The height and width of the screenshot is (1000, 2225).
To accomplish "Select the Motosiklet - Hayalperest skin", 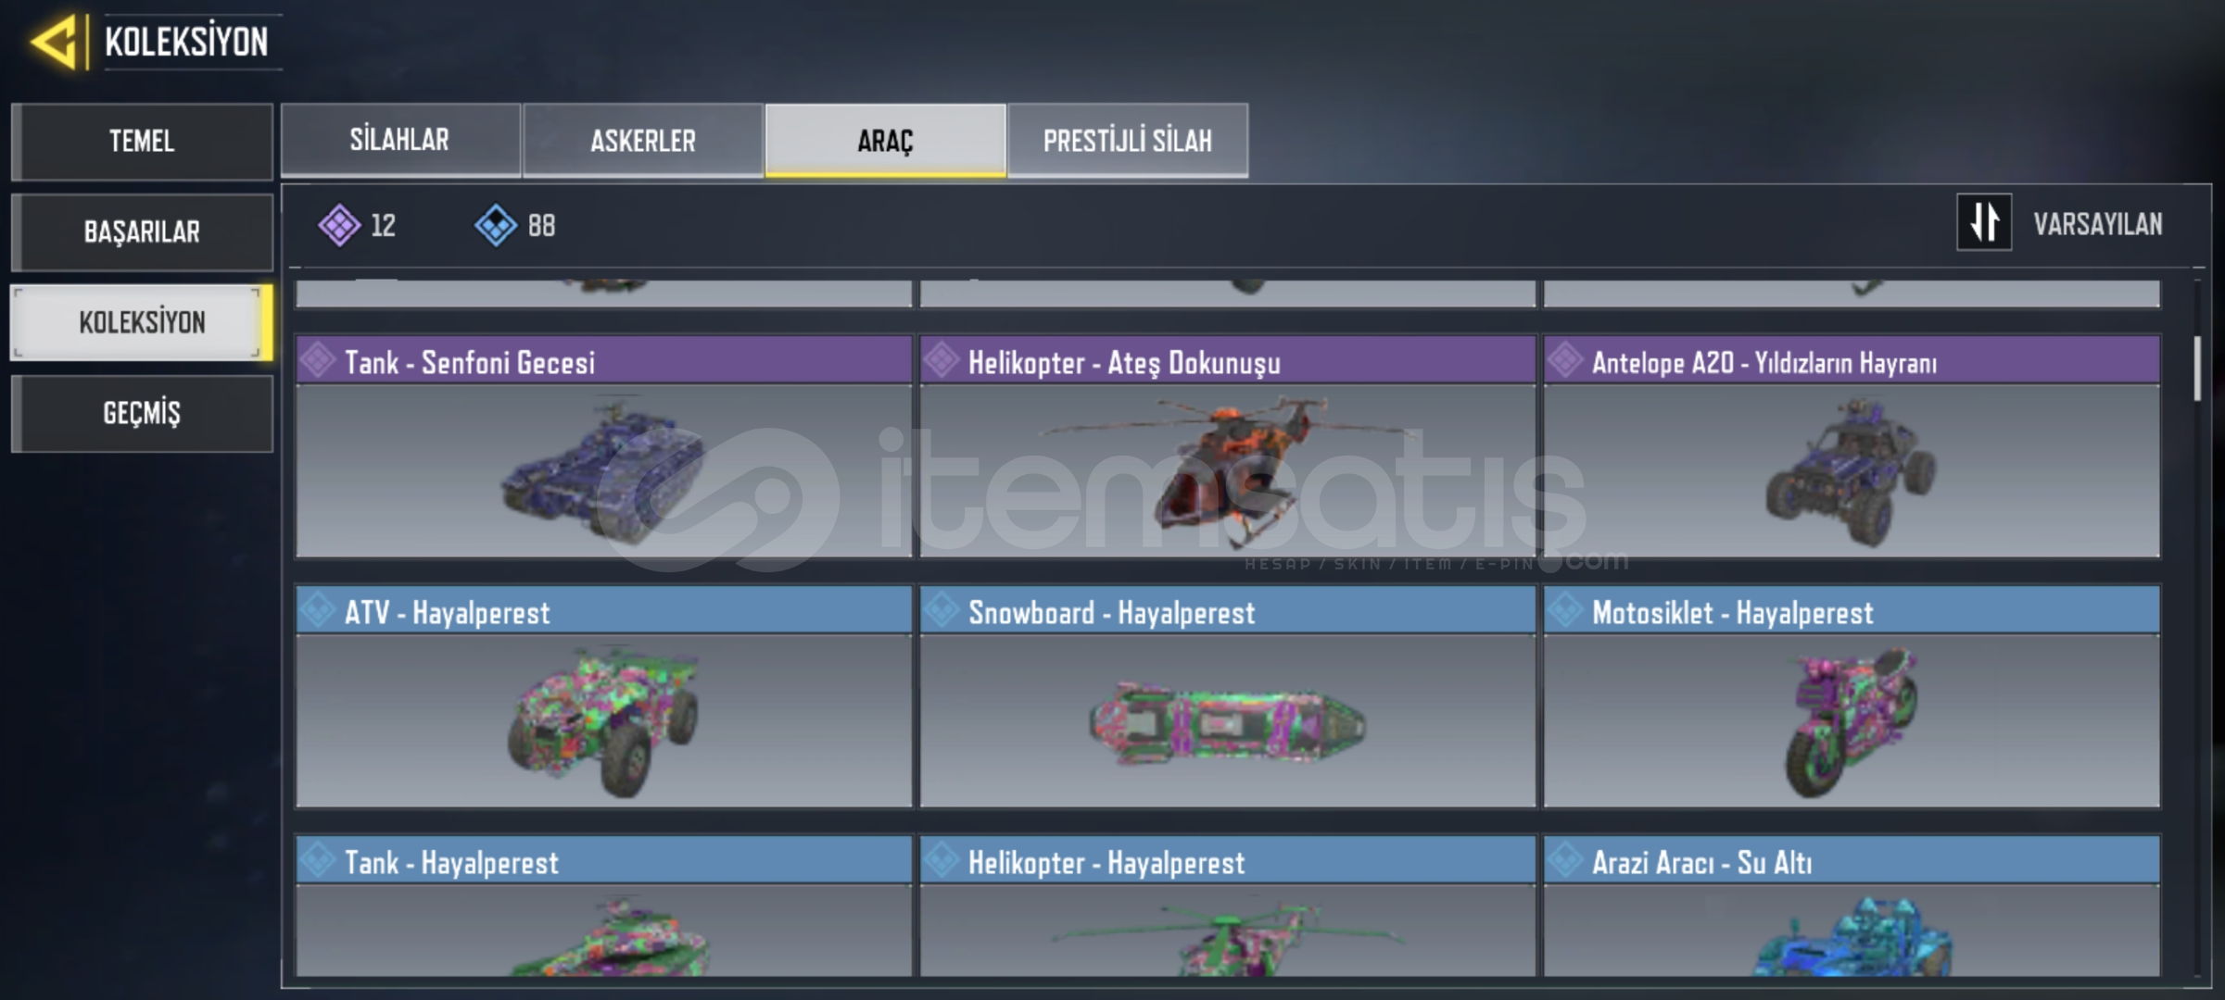I will click(1852, 696).
